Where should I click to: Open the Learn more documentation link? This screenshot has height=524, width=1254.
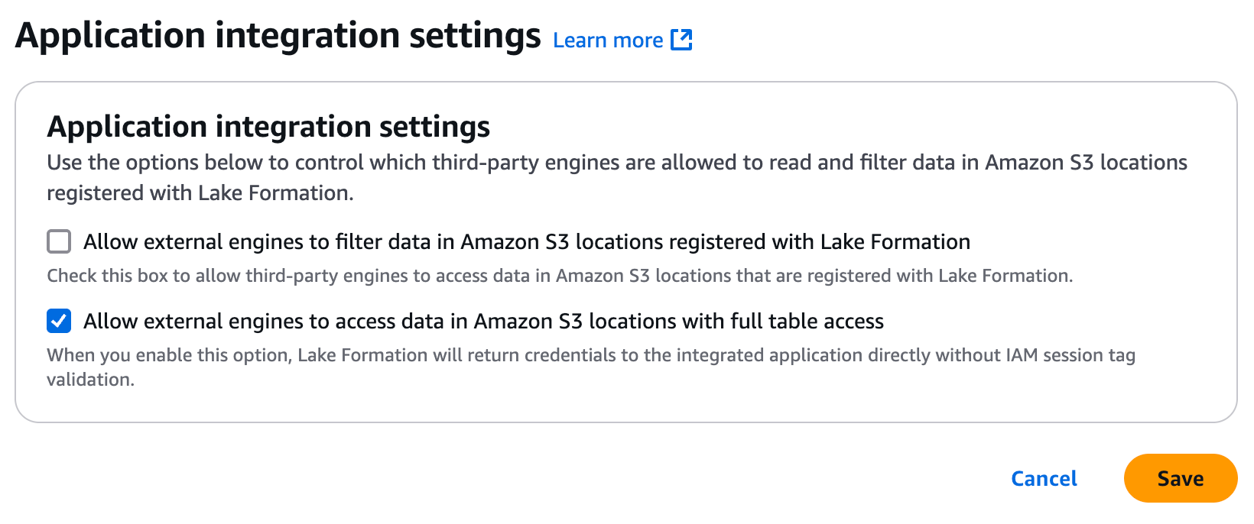pos(608,40)
